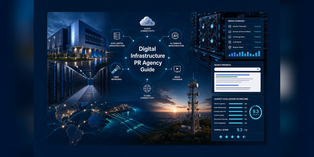Click the 9.1 value for Content Quality
This screenshot has height=157, width=314.
(x=246, y=115)
